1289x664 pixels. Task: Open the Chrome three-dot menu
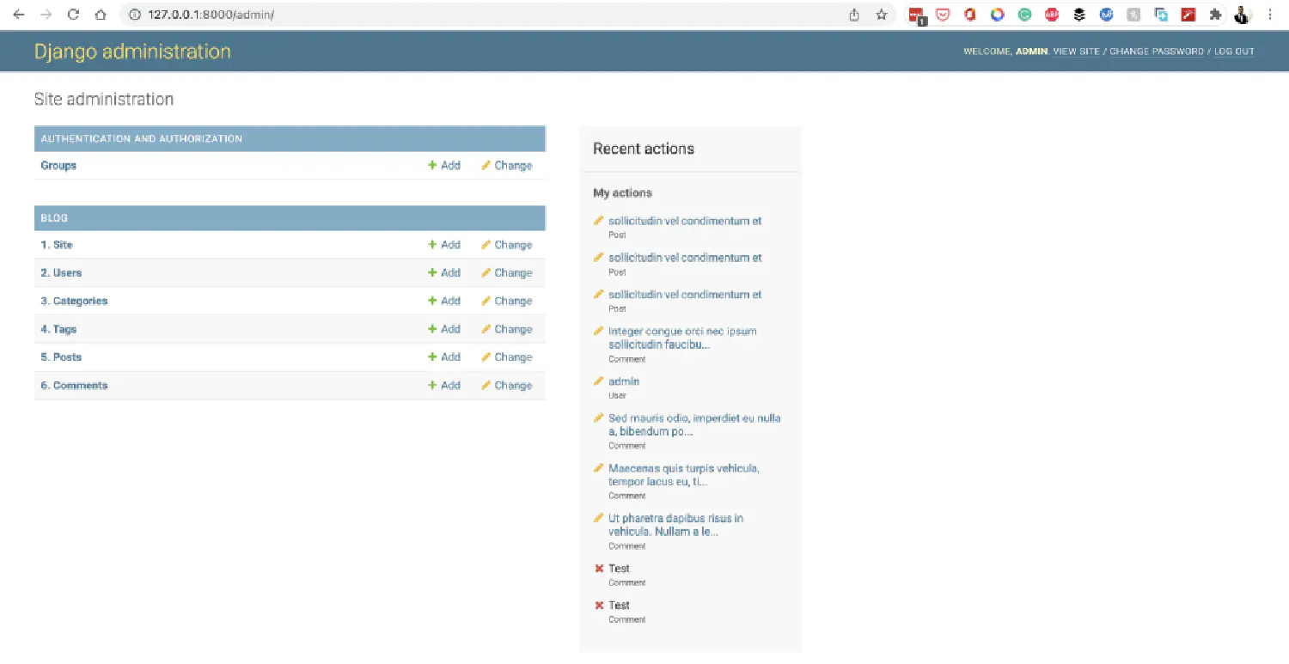(x=1270, y=15)
